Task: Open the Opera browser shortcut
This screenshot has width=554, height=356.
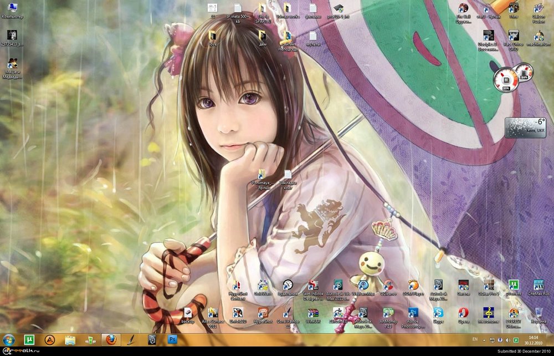Action: pos(463,313)
